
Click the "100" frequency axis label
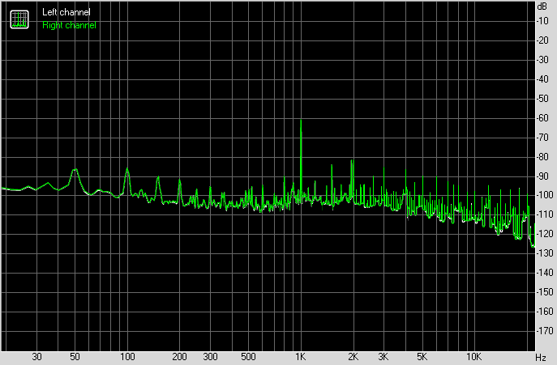point(127,357)
